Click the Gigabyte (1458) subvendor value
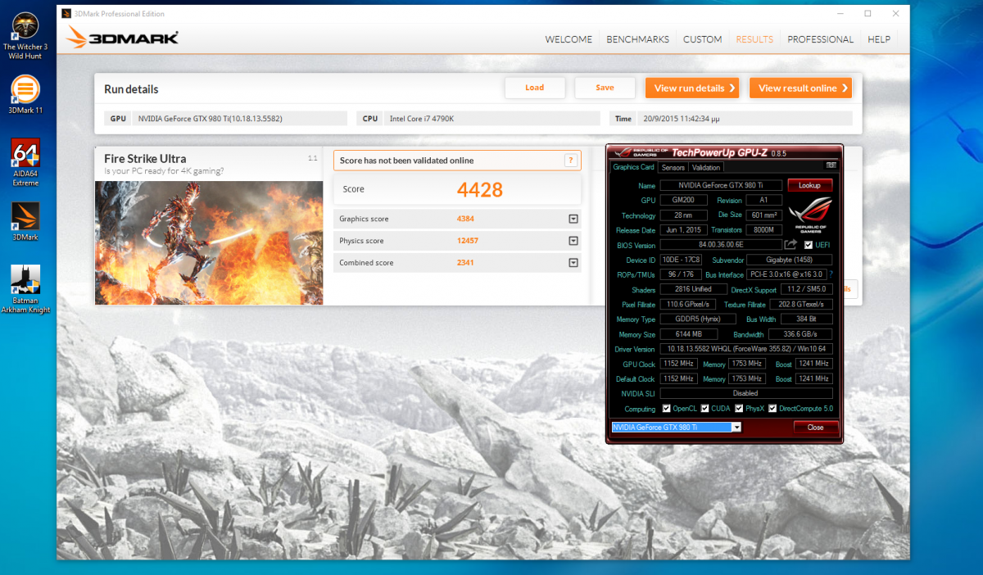983x575 pixels. point(790,260)
